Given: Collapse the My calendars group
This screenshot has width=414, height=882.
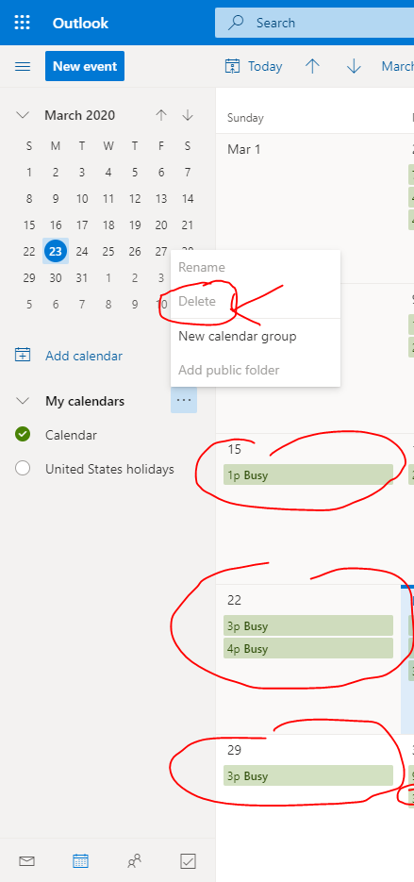Looking at the screenshot, I should (x=23, y=401).
